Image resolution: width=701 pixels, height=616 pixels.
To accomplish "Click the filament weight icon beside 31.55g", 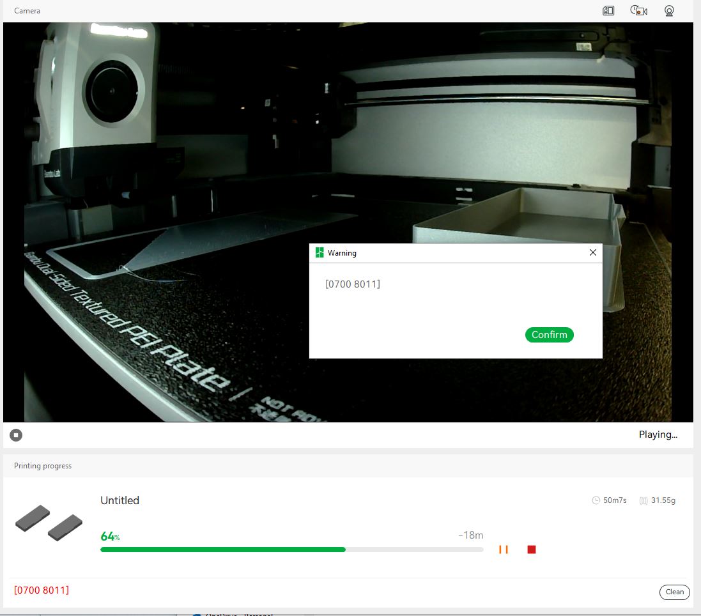I will click(643, 500).
